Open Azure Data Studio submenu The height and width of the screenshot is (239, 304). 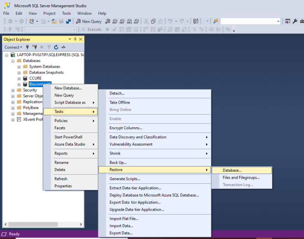tap(70, 144)
